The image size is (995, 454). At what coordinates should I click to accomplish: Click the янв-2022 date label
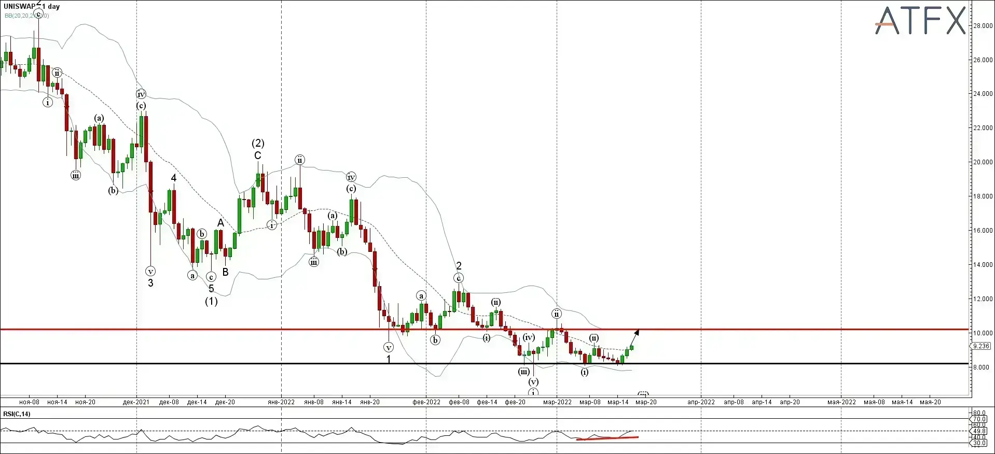(281, 402)
